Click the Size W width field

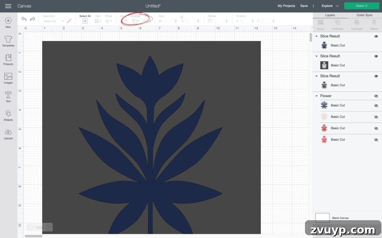point(169,21)
